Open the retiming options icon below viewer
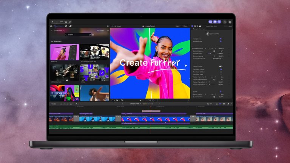This screenshot has width=290, height=163. pos(122,100)
